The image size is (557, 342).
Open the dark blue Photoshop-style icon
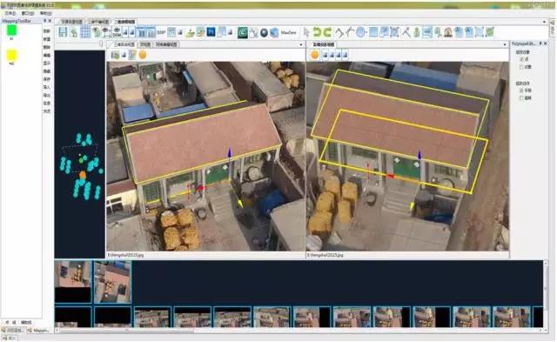[x=211, y=32]
